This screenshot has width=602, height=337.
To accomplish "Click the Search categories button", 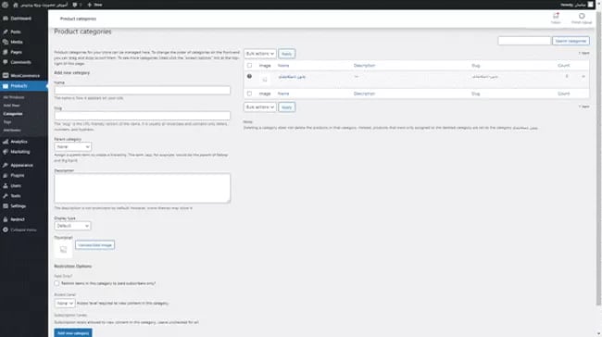I will (x=571, y=41).
